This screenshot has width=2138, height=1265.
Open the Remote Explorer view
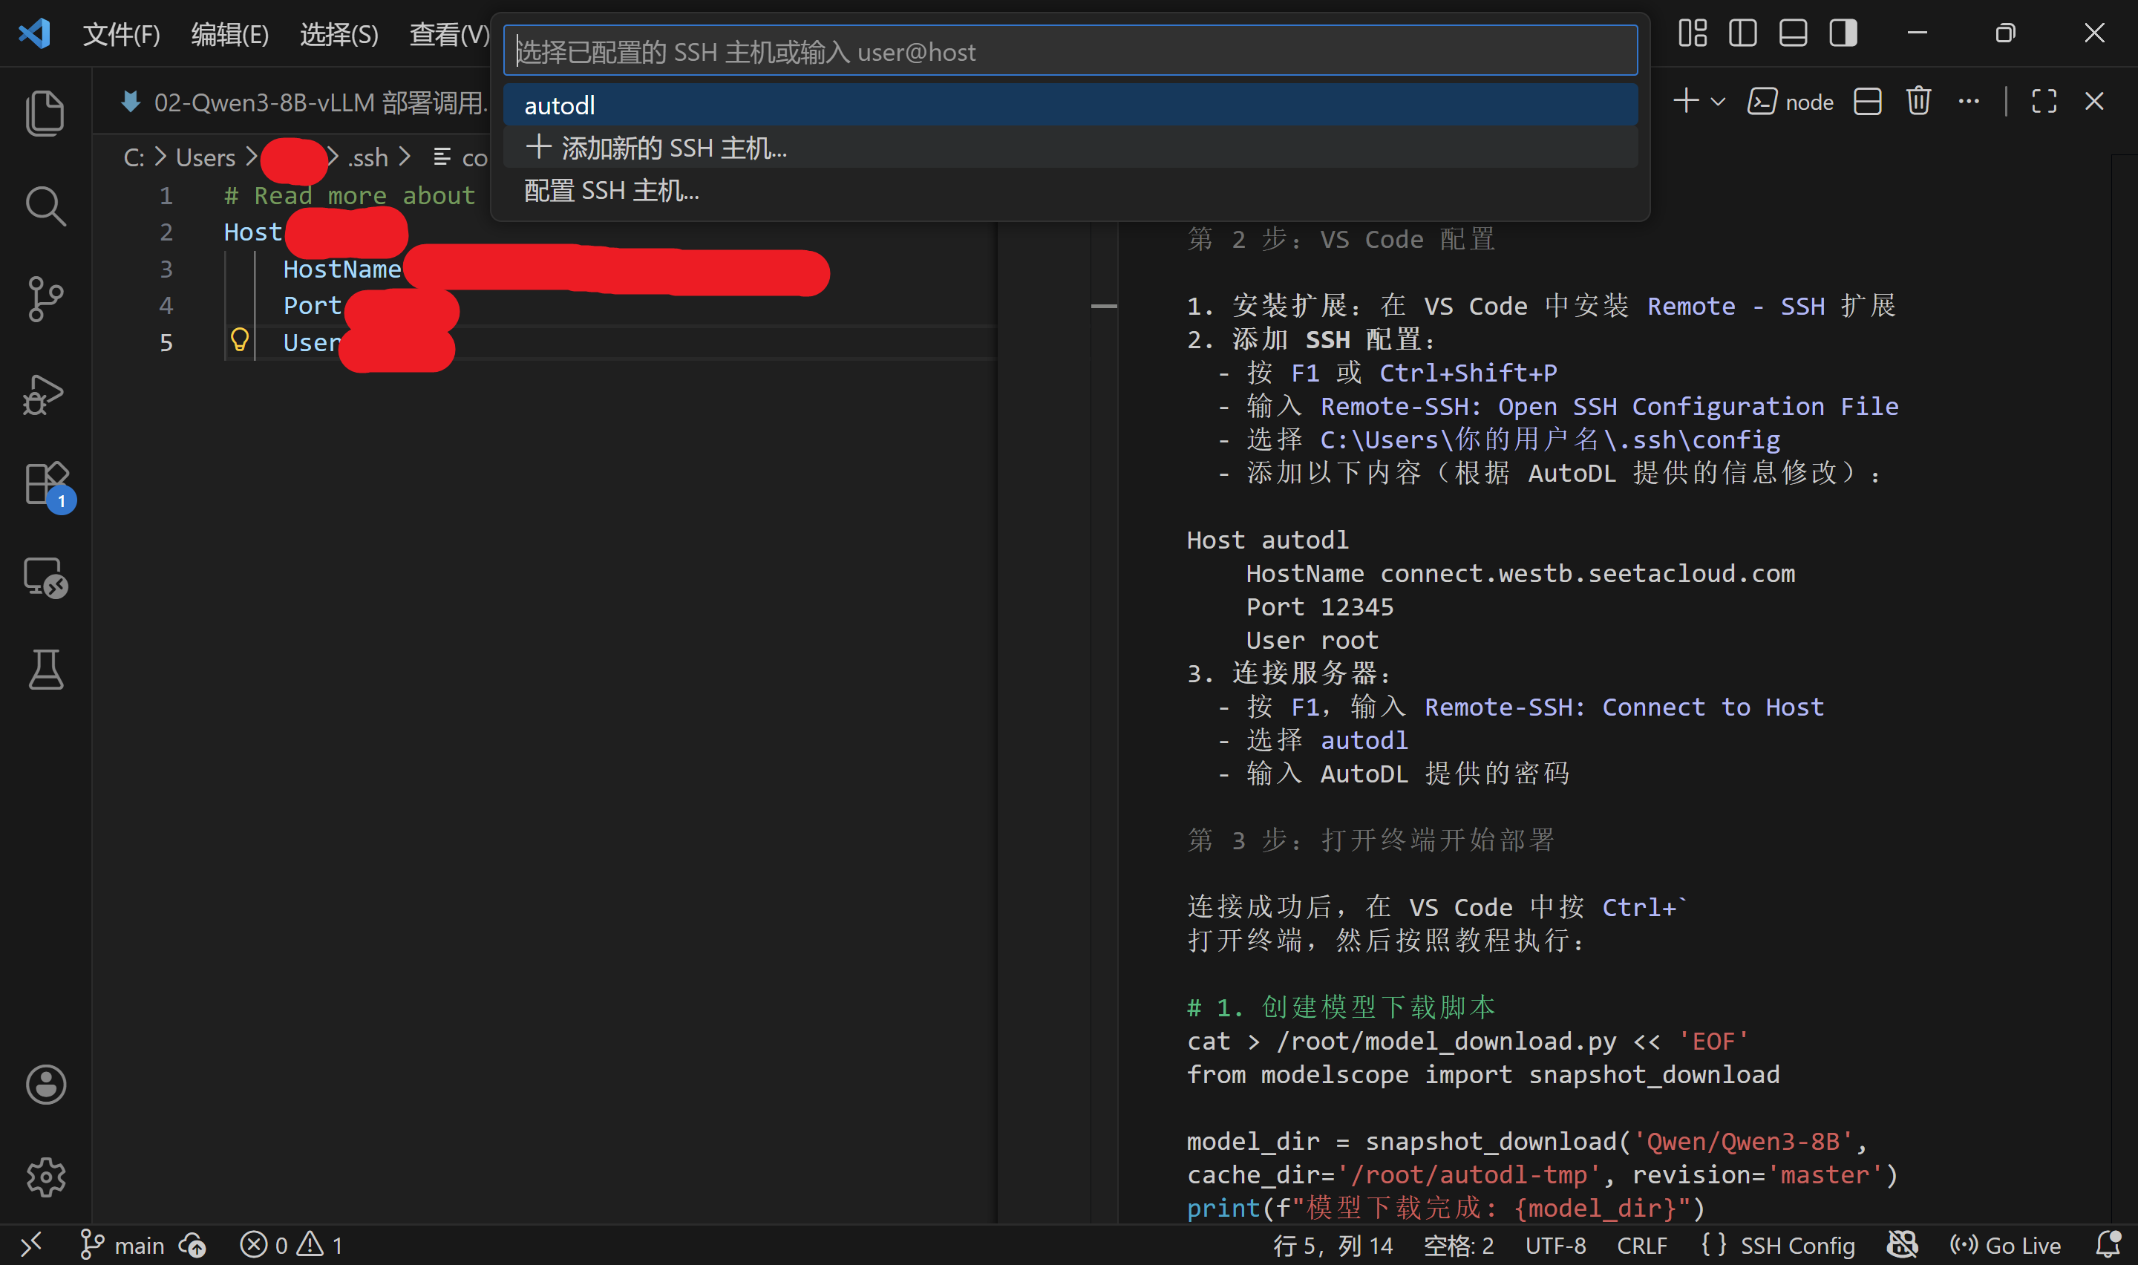(45, 578)
